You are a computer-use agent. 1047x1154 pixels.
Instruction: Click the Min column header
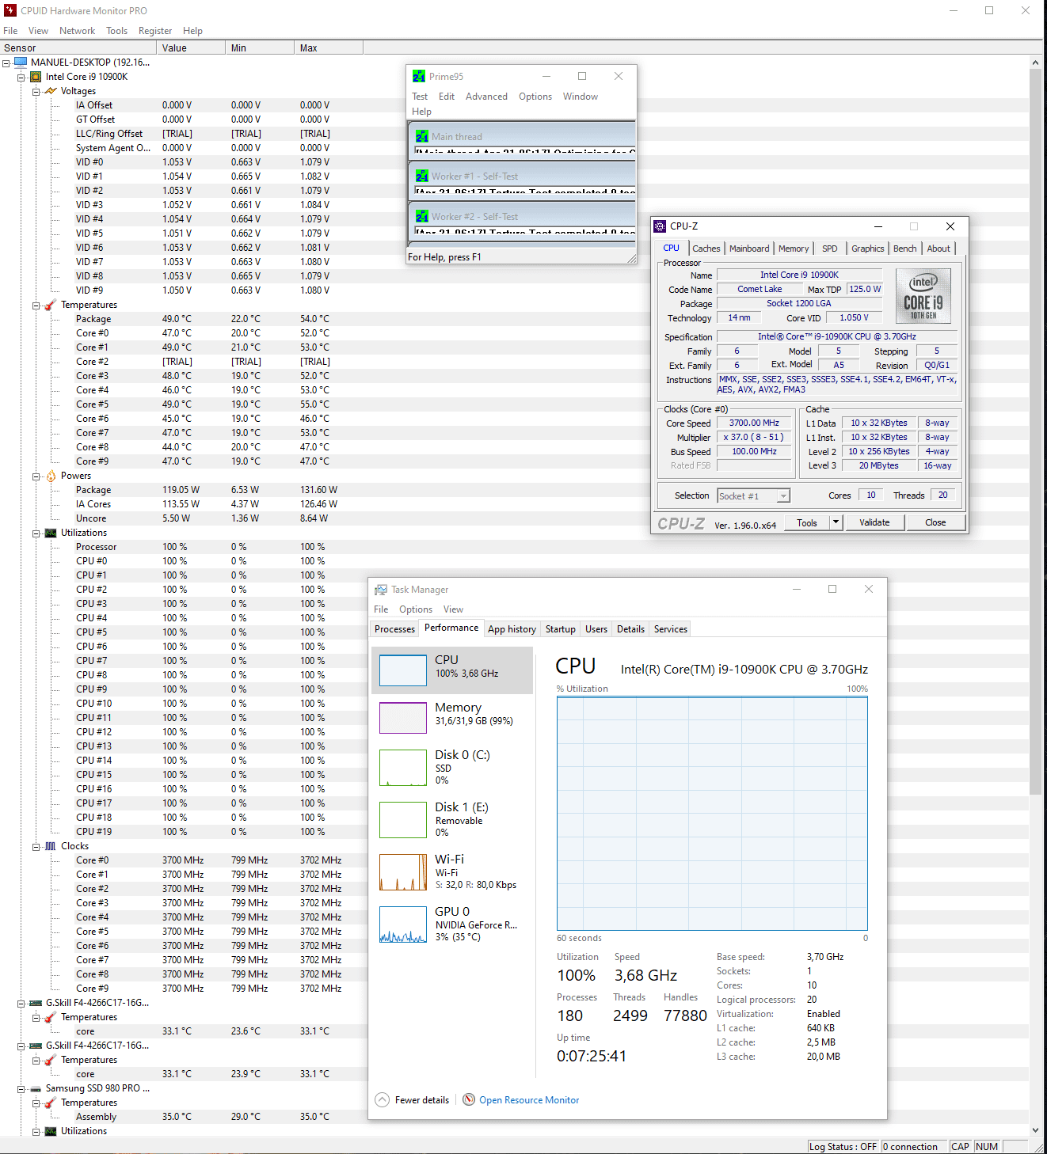click(260, 48)
